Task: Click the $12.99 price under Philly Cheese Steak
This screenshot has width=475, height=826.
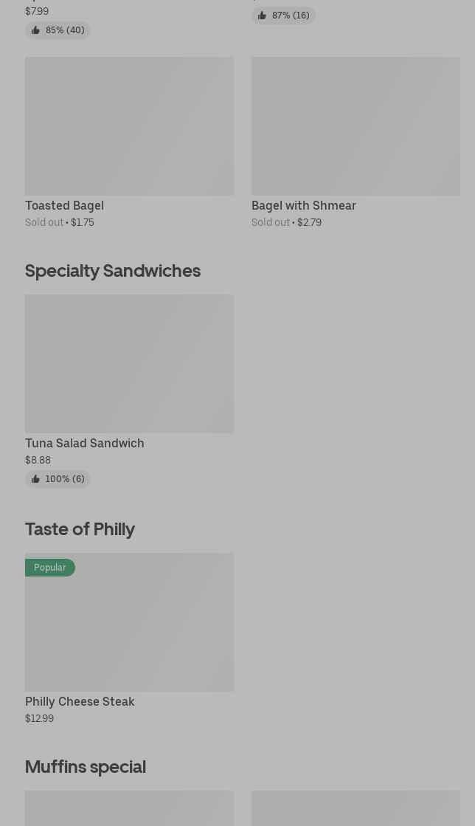Action: [40, 718]
